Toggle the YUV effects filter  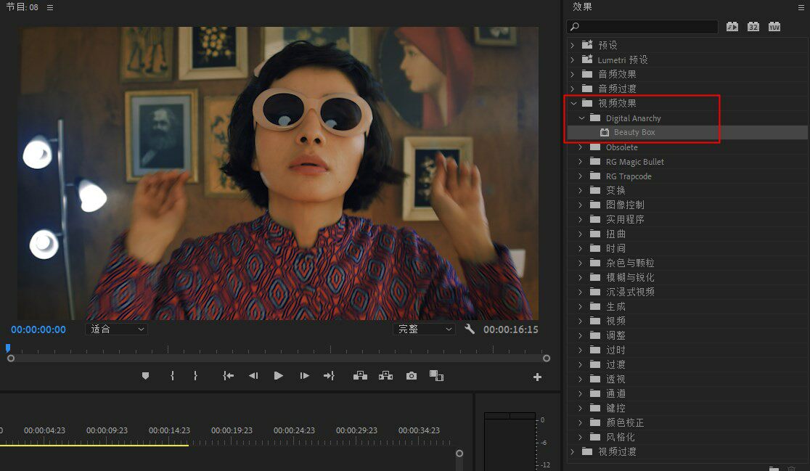click(x=774, y=27)
